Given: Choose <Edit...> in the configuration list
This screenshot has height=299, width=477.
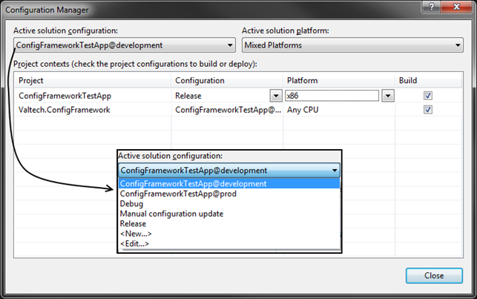Looking at the screenshot, I should click(135, 243).
